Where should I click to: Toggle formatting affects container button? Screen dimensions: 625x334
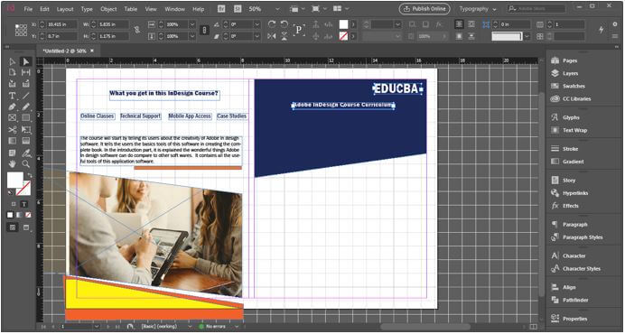pyautogui.click(x=14, y=205)
